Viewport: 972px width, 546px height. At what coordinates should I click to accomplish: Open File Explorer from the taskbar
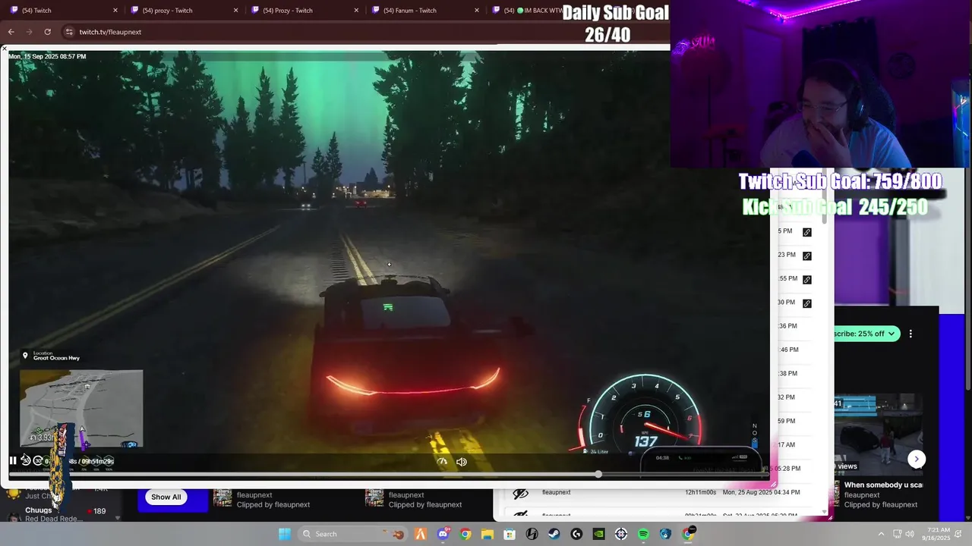click(x=488, y=534)
